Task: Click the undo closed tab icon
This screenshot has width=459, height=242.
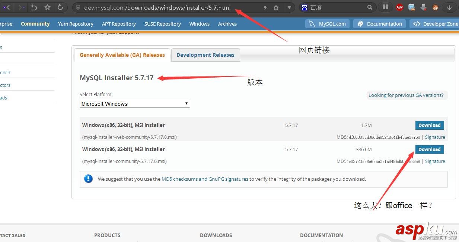Action: tap(34, 7)
